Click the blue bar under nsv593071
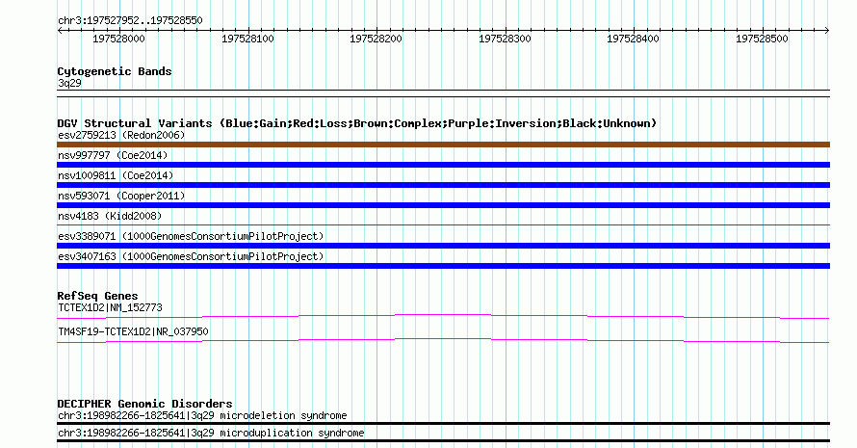The image size is (857, 448). [443, 205]
